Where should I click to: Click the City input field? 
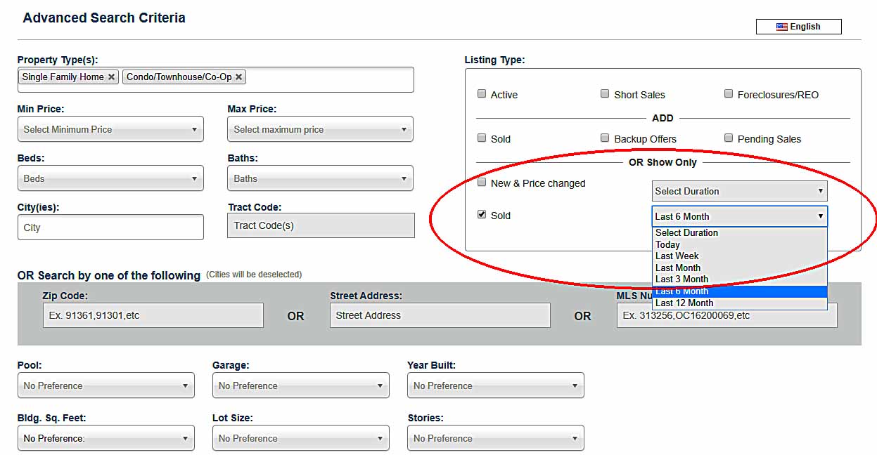[x=110, y=227]
